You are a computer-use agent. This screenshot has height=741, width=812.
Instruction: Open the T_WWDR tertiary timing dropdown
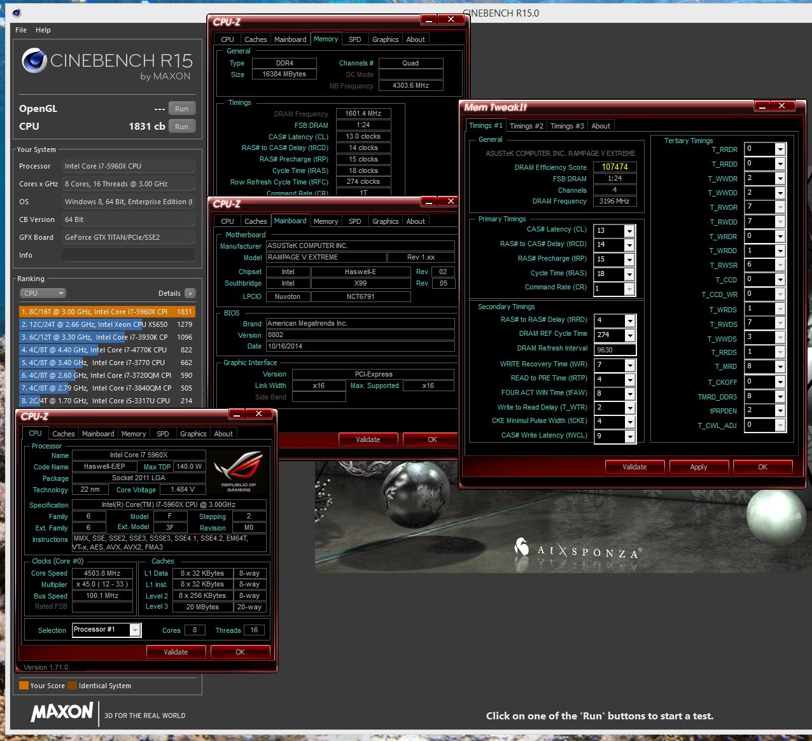[x=780, y=178]
